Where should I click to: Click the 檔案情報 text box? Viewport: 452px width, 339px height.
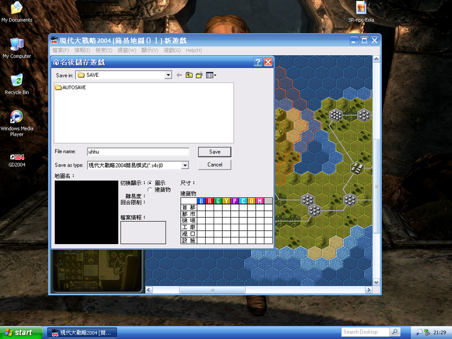pos(143,232)
